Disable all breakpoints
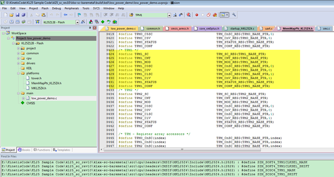The height and width of the screenshot is (177, 334). coord(209,15)
